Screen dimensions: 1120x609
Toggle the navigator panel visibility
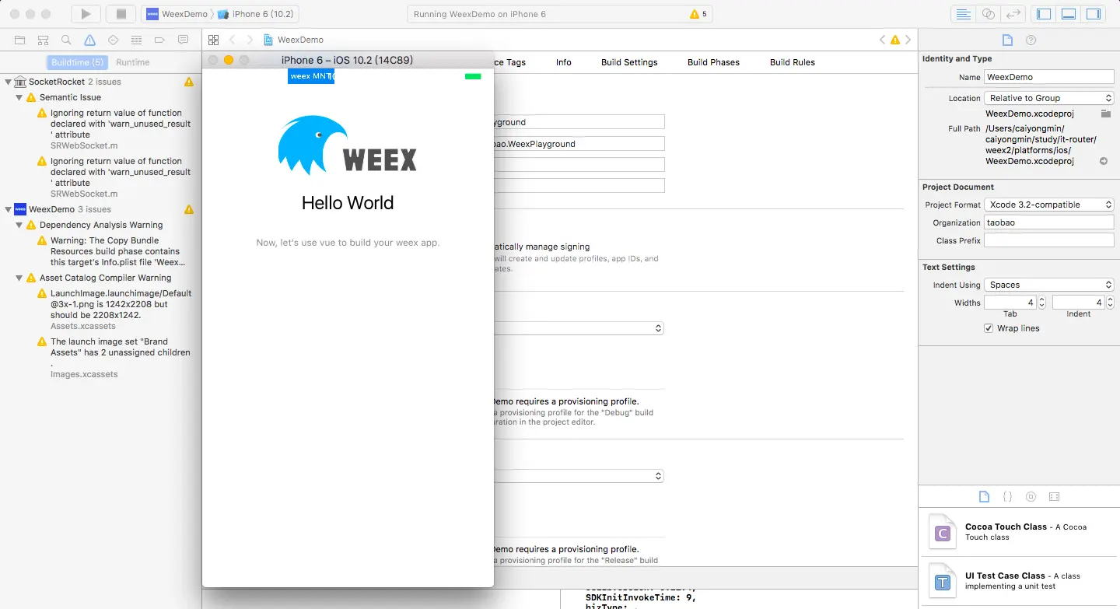click(1044, 14)
